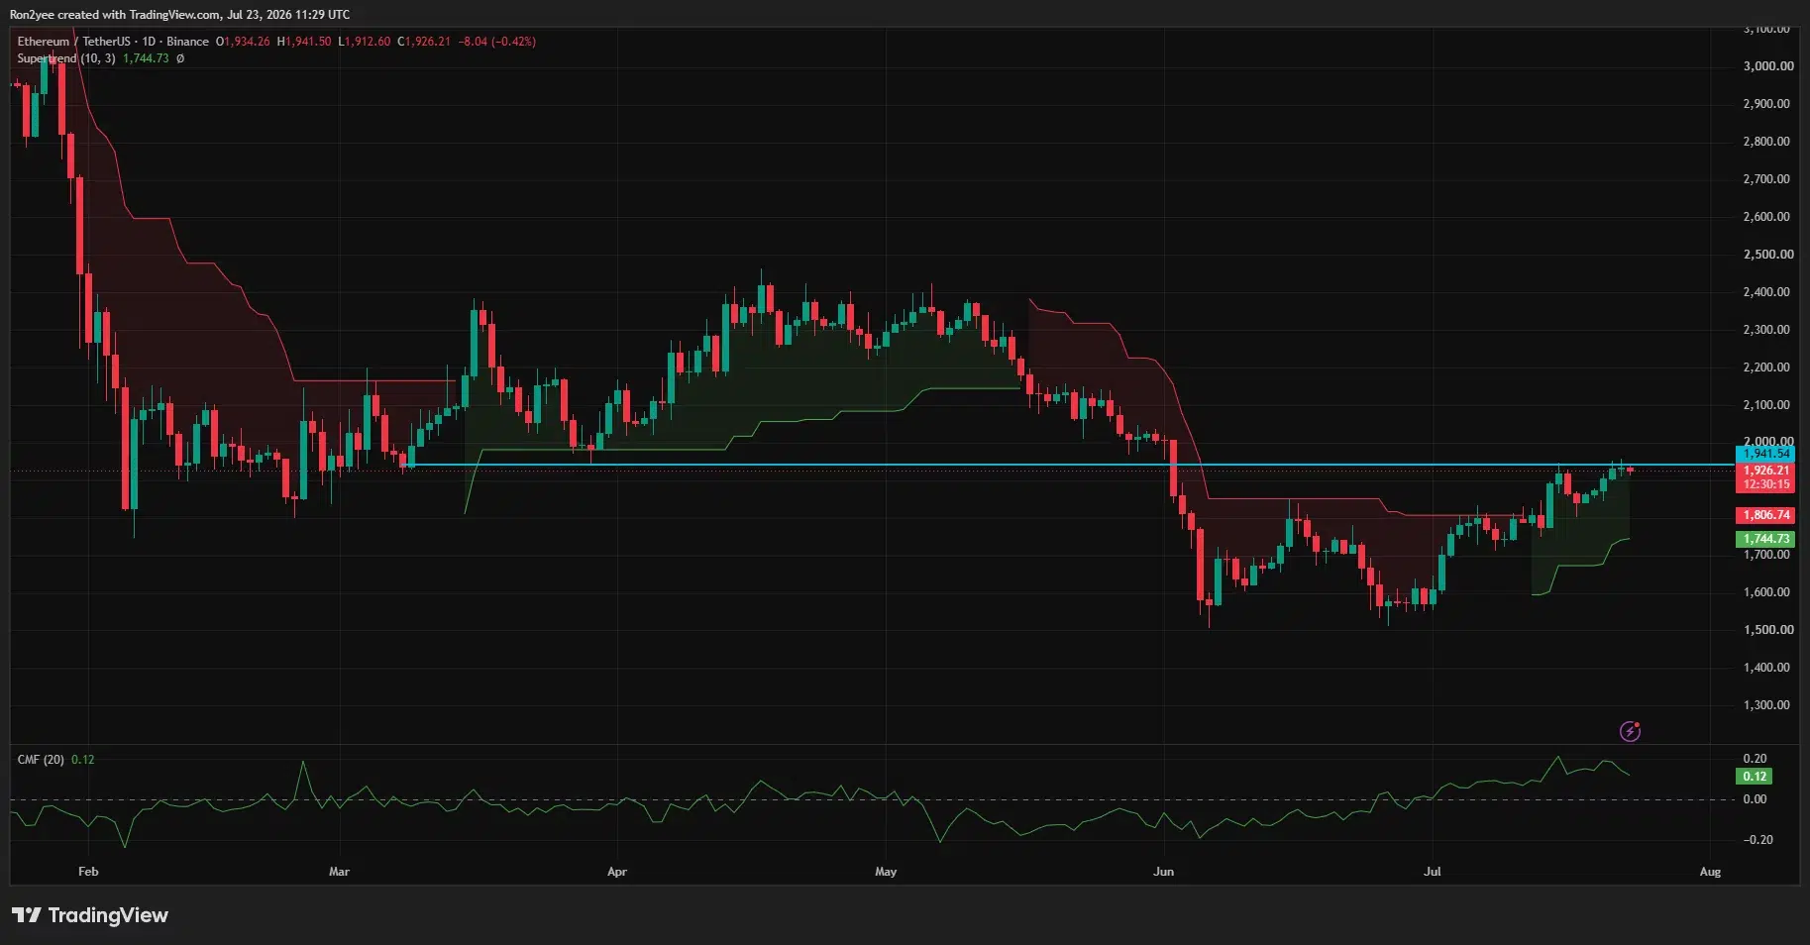Click the red 1,806.74 price tag
Screen dimensions: 1810x945
tap(1765, 515)
